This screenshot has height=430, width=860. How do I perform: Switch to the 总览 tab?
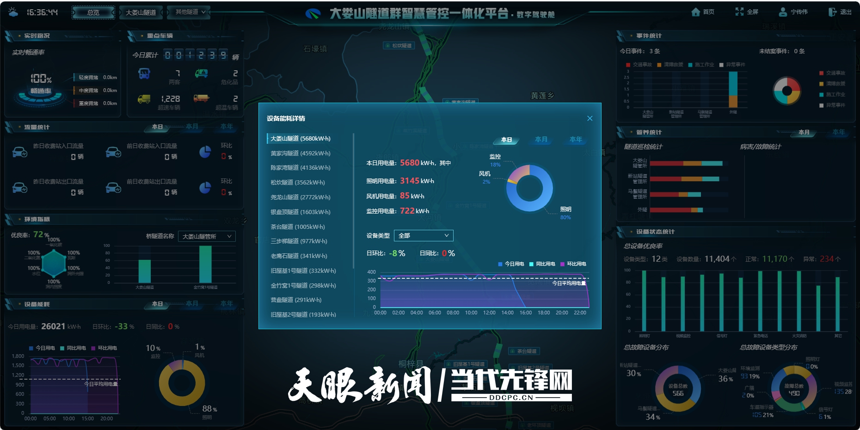pos(93,12)
